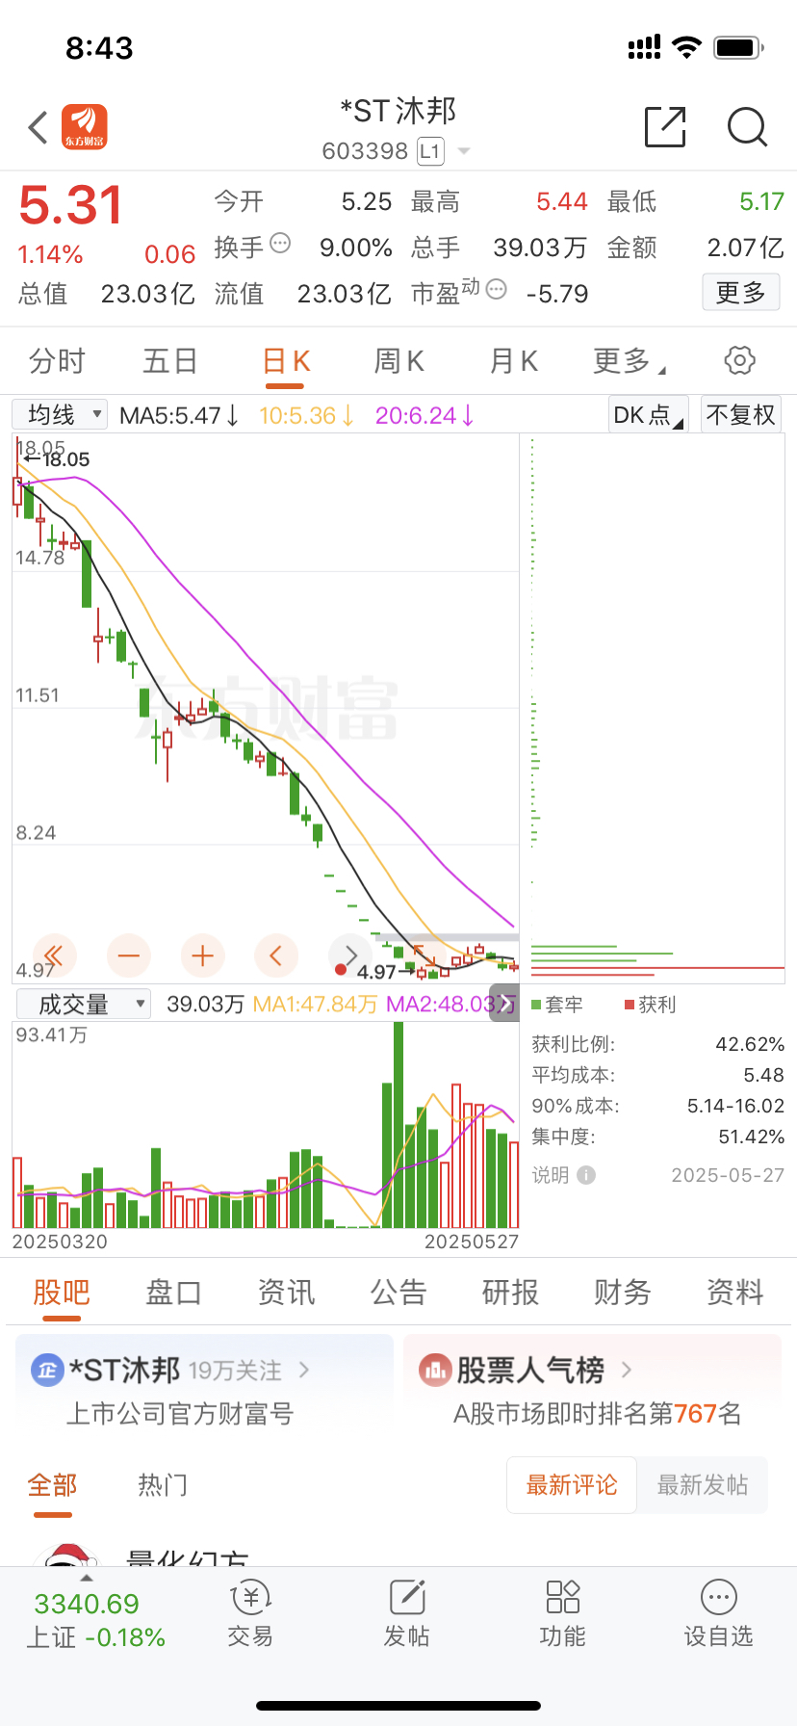Tap the current price 5.31
Image resolution: width=797 pixels, height=1726 pixels.
(70, 205)
